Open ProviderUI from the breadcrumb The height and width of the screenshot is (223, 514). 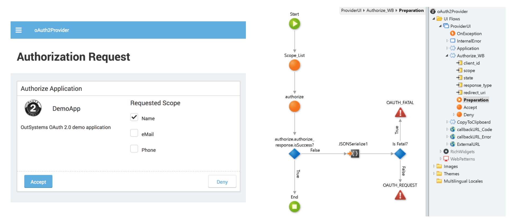[351, 10]
